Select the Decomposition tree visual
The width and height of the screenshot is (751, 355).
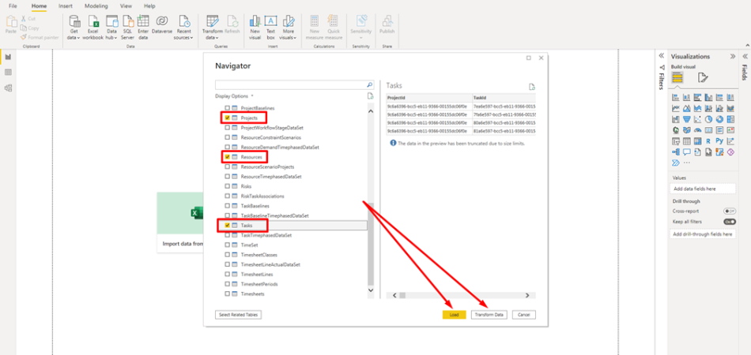coord(676,152)
